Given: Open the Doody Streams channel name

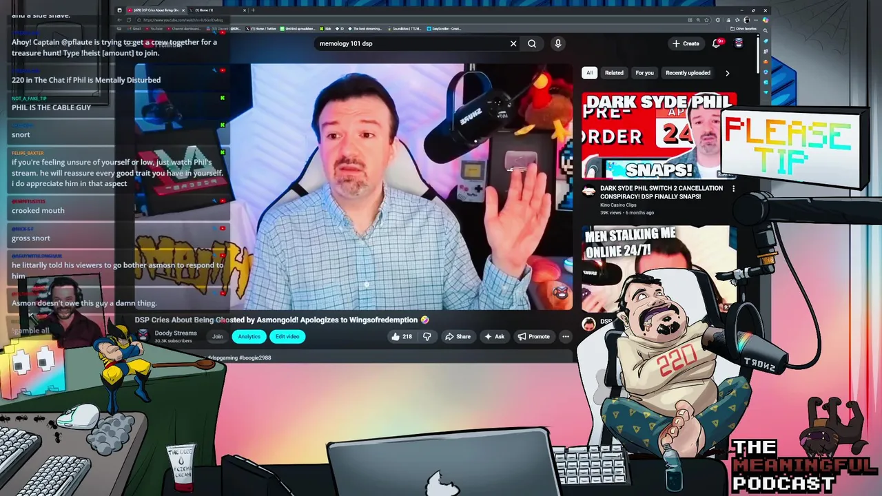Looking at the screenshot, I should pos(176,333).
